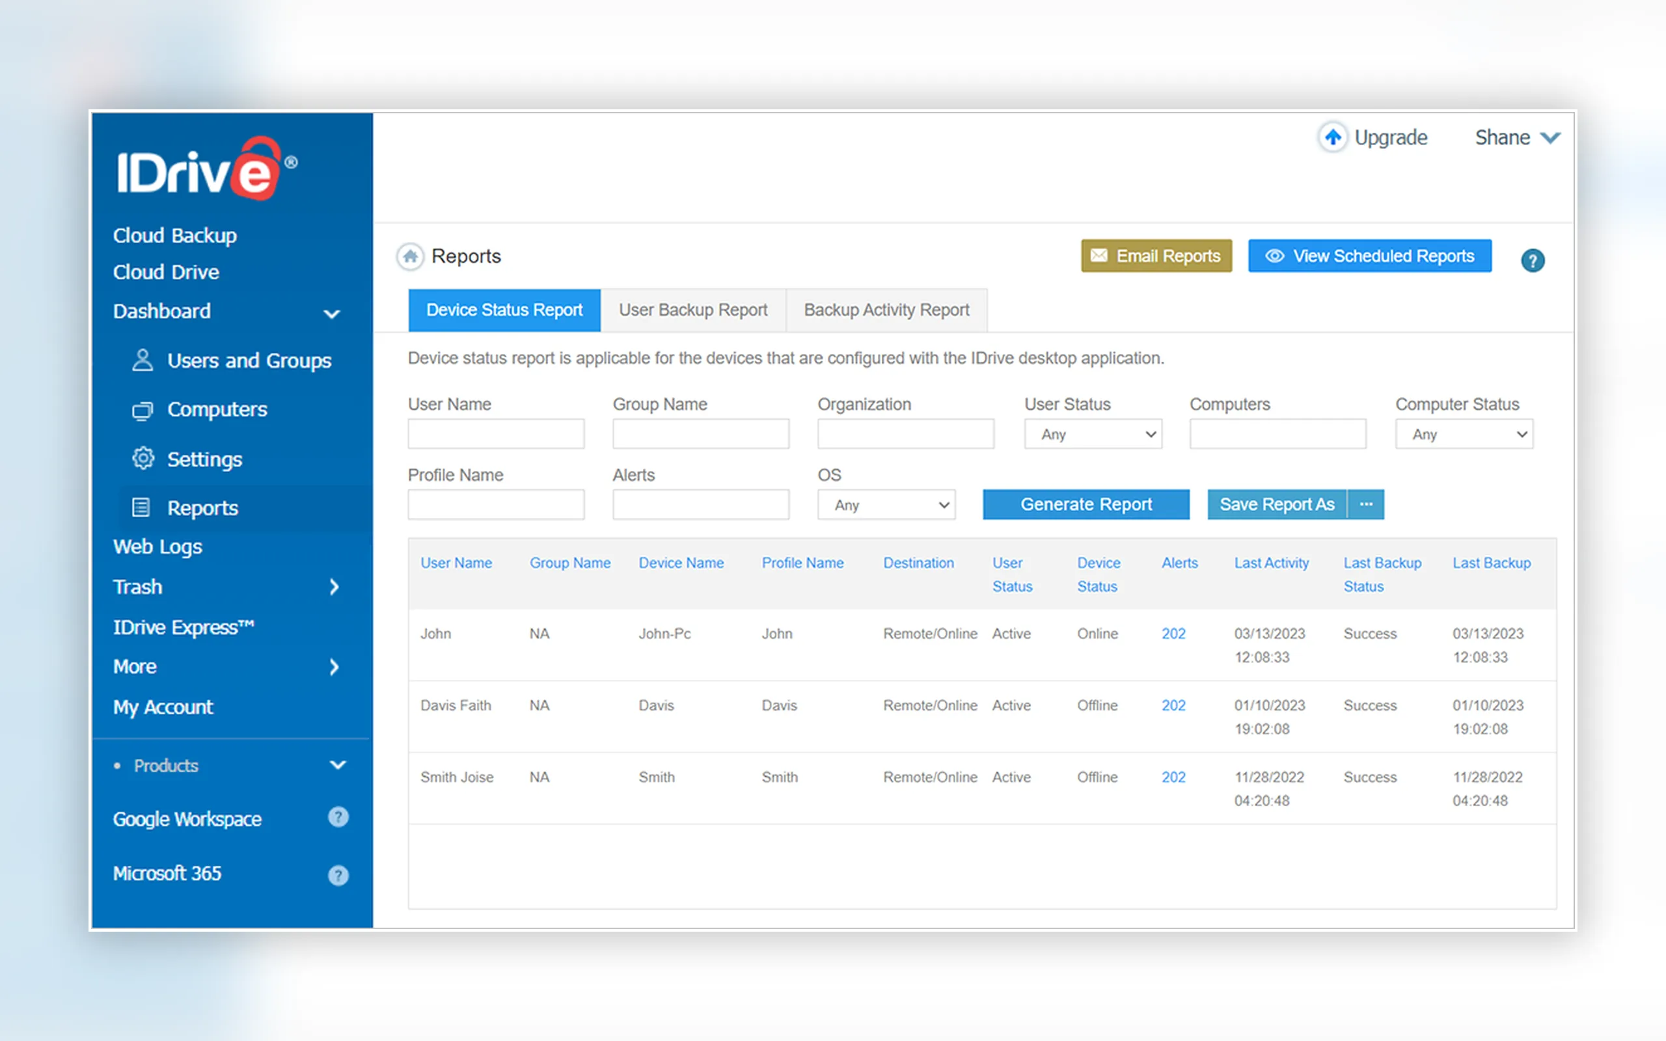Open Google Workspace help icon

pos(338,817)
